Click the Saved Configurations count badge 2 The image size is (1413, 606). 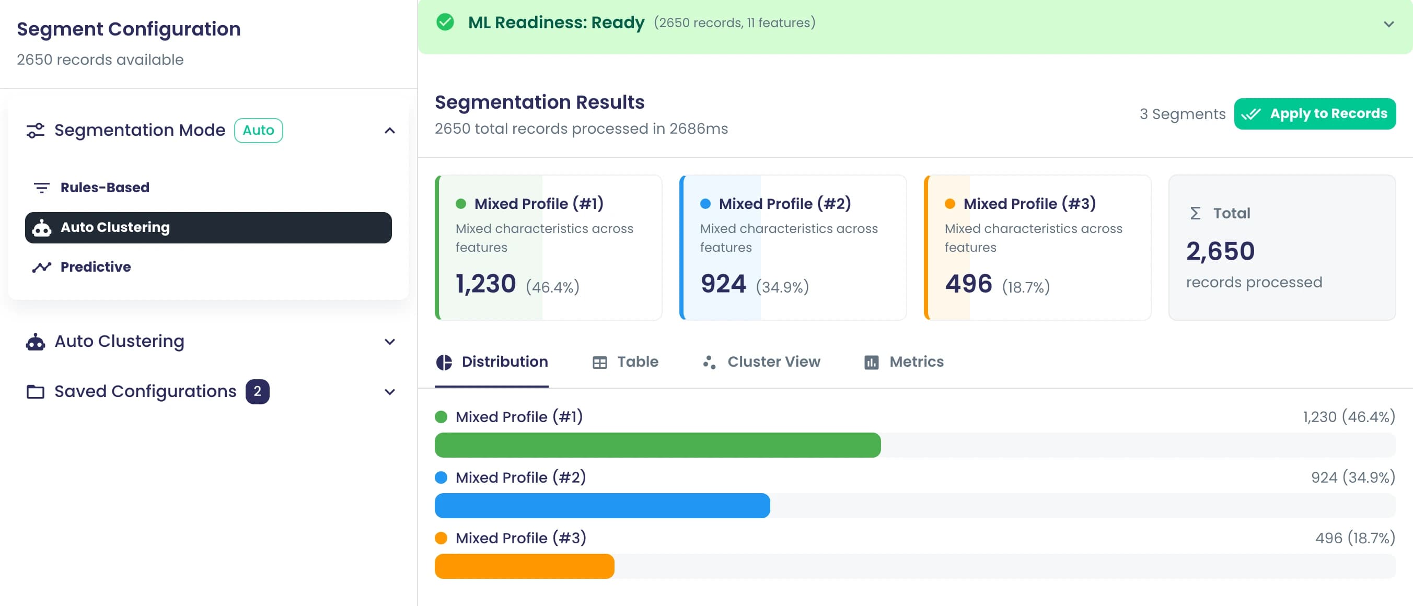coord(257,392)
